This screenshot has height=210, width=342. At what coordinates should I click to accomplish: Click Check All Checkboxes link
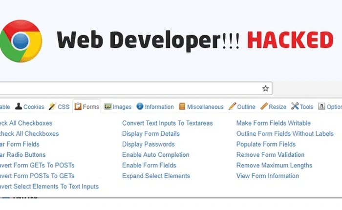click(26, 123)
